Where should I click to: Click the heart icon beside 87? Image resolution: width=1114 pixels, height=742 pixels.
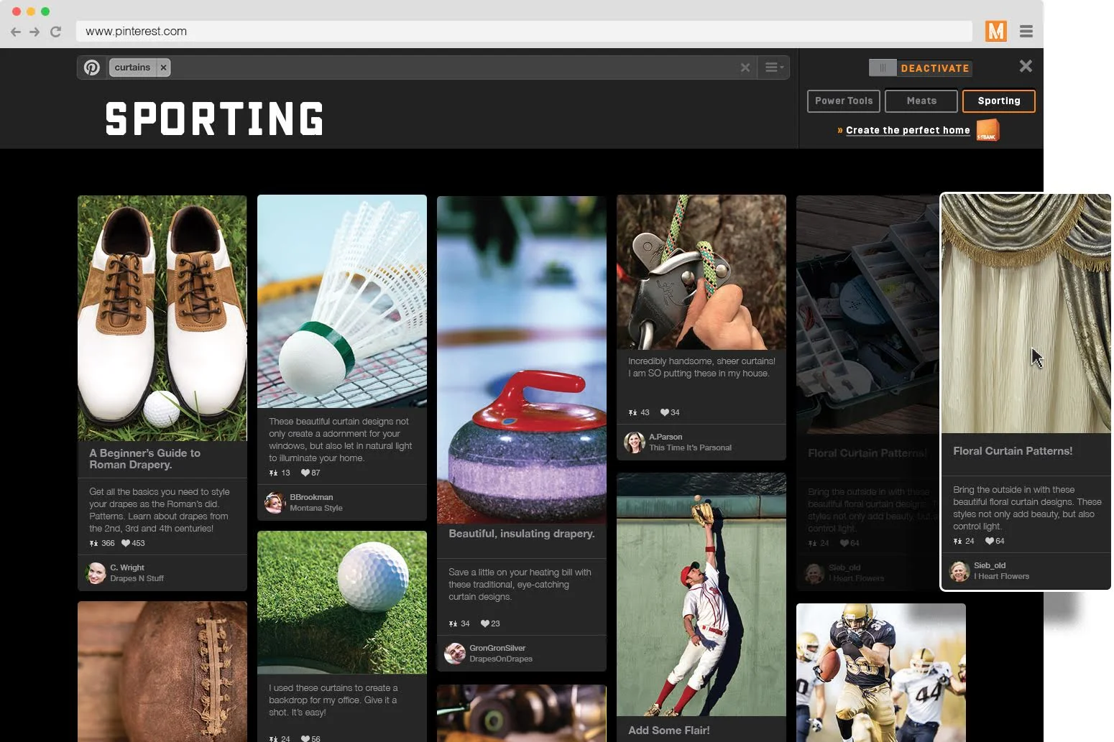coord(305,473)
